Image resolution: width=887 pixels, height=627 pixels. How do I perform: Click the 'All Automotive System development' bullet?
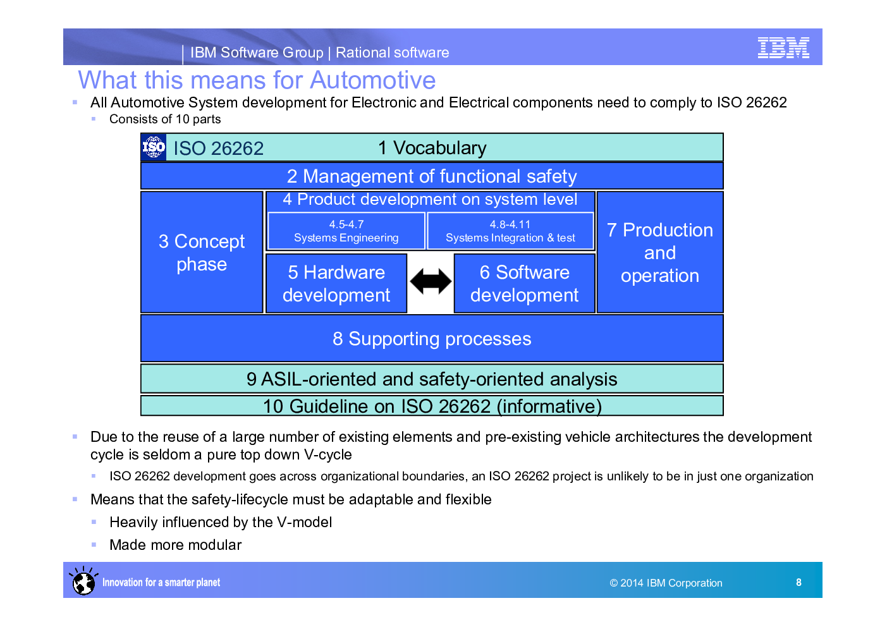pyautogui.click(x=439, y=102)
